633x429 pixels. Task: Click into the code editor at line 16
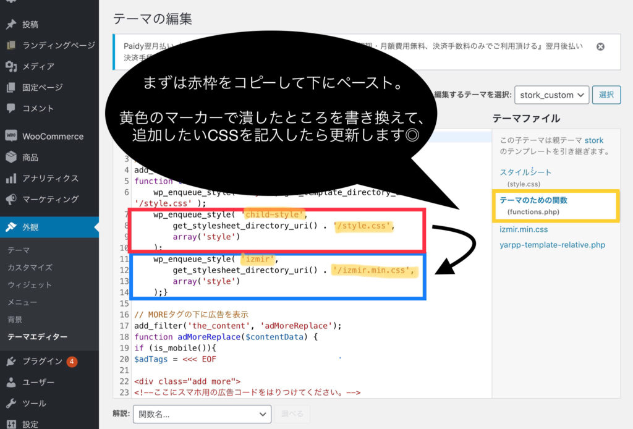247,314
